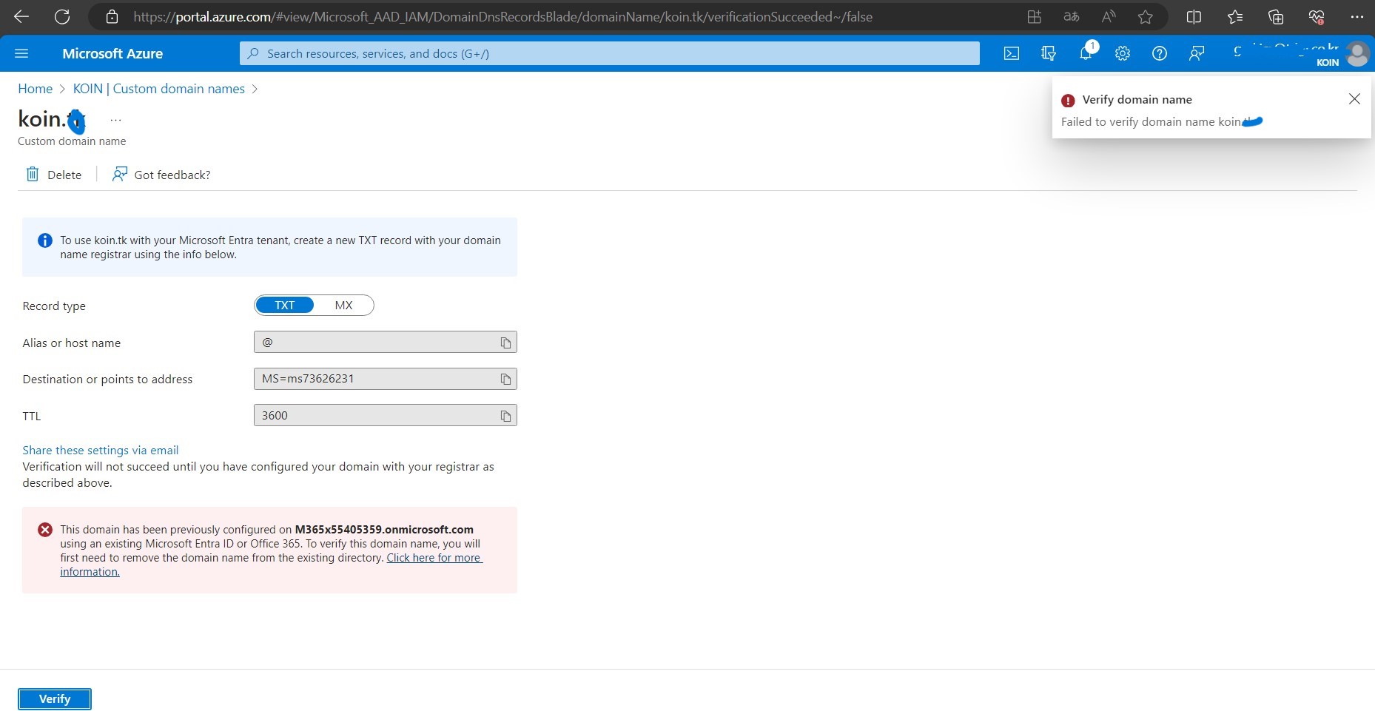Viewport: 1375px width, 711px height.
Task: Open the browser Settings and more menu
Action: coord(1356,16)
